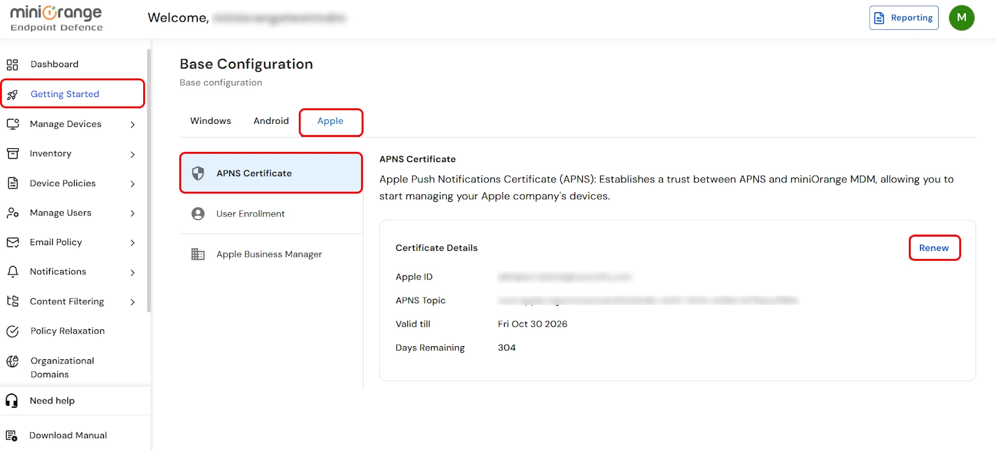Switch to the Windows tab

click(x=210, y=121)
